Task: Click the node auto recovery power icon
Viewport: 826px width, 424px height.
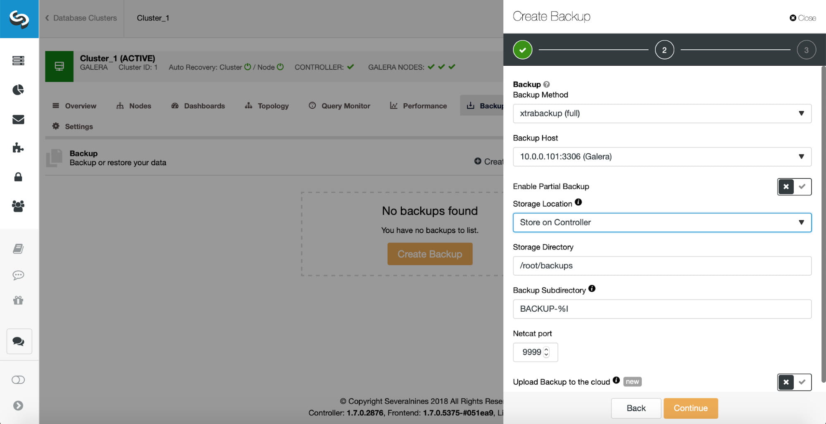Action: click(280, 67)
